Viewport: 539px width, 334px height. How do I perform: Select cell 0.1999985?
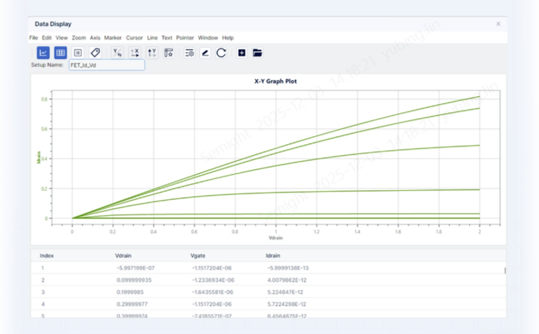(x=130, y=292)
